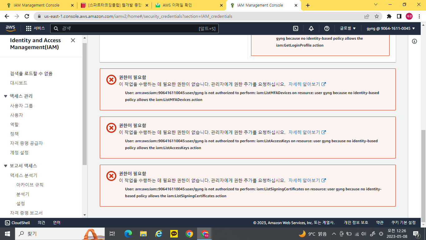Open 사용자 in the sidebar

pyautogui.click(x=17, y=115)
